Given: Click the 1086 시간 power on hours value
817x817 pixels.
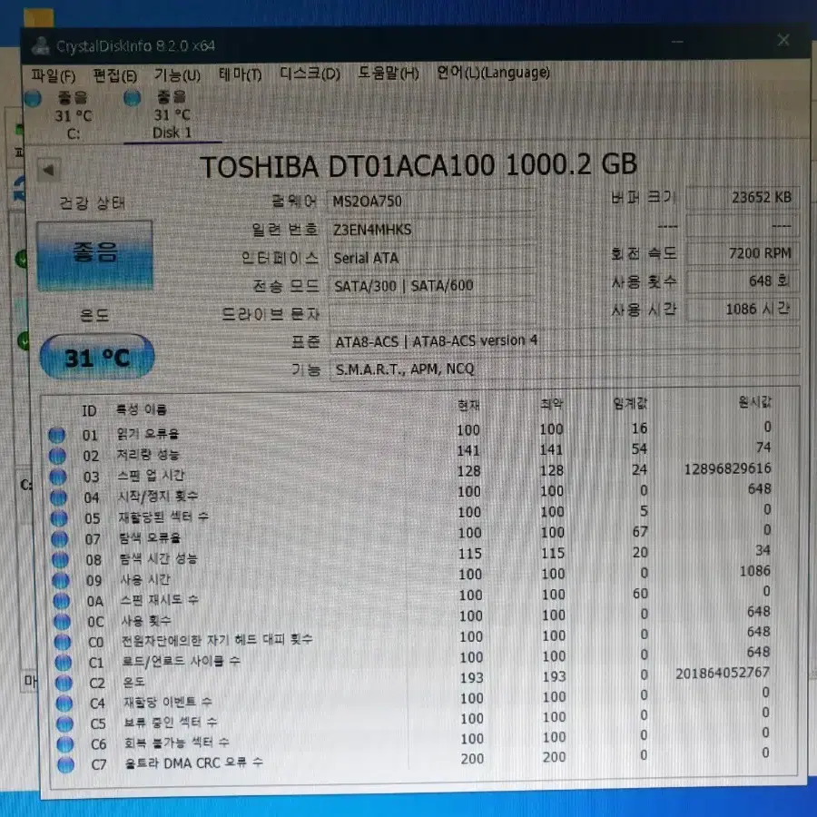Looking at the screenshot, I should pyautogui.click(x=743, y=309).
